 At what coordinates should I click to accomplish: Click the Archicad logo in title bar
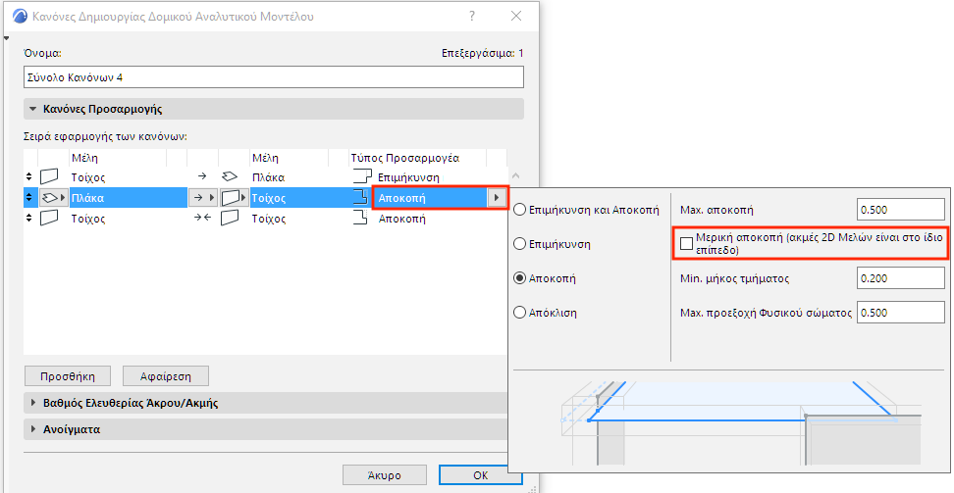[20, 17]
